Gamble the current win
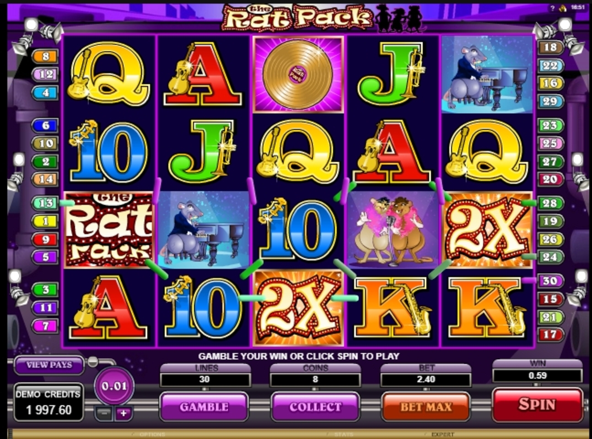This screenshot has width=592, height=439. click(204, 407)
